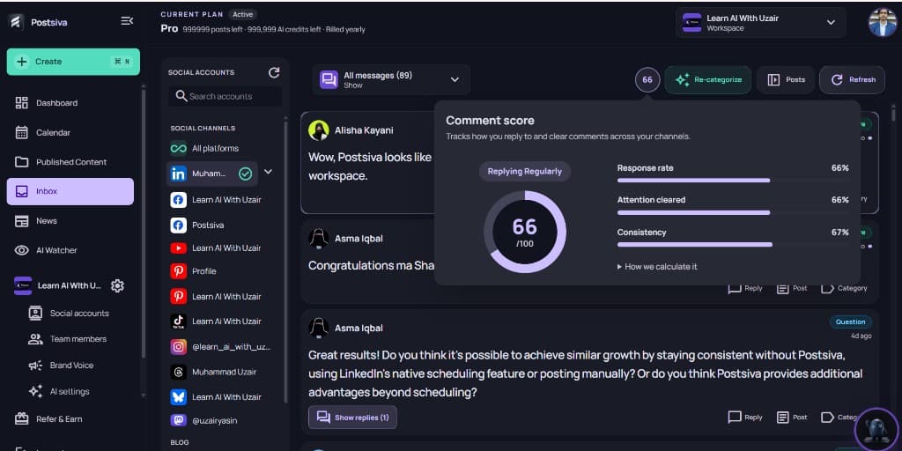Select Threads Muhammad Uzair account

pyautogui.click(x=225, y=373)
